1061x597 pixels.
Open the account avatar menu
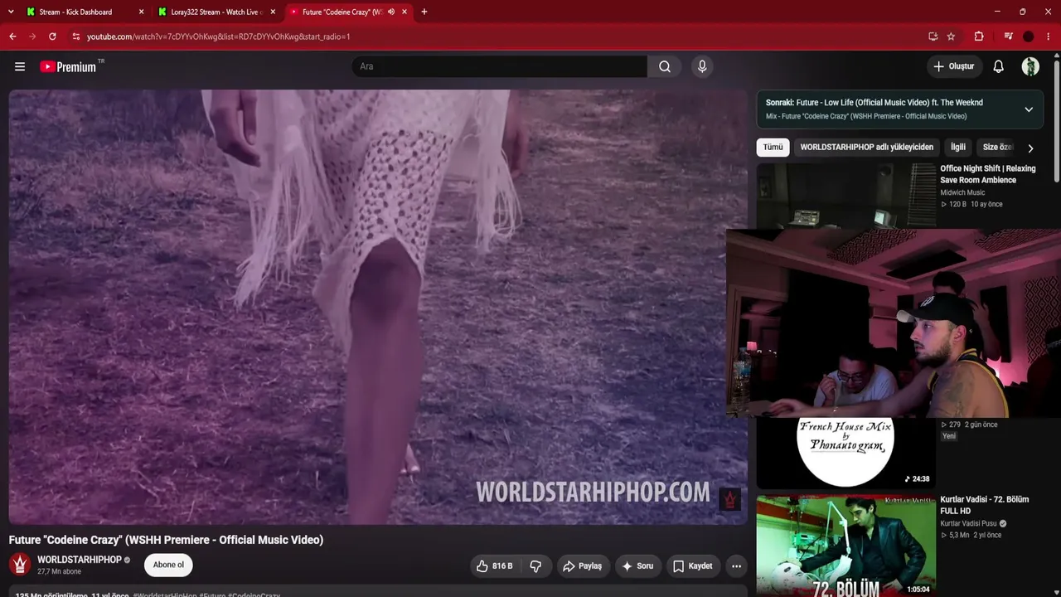(x=1030, y=66)
